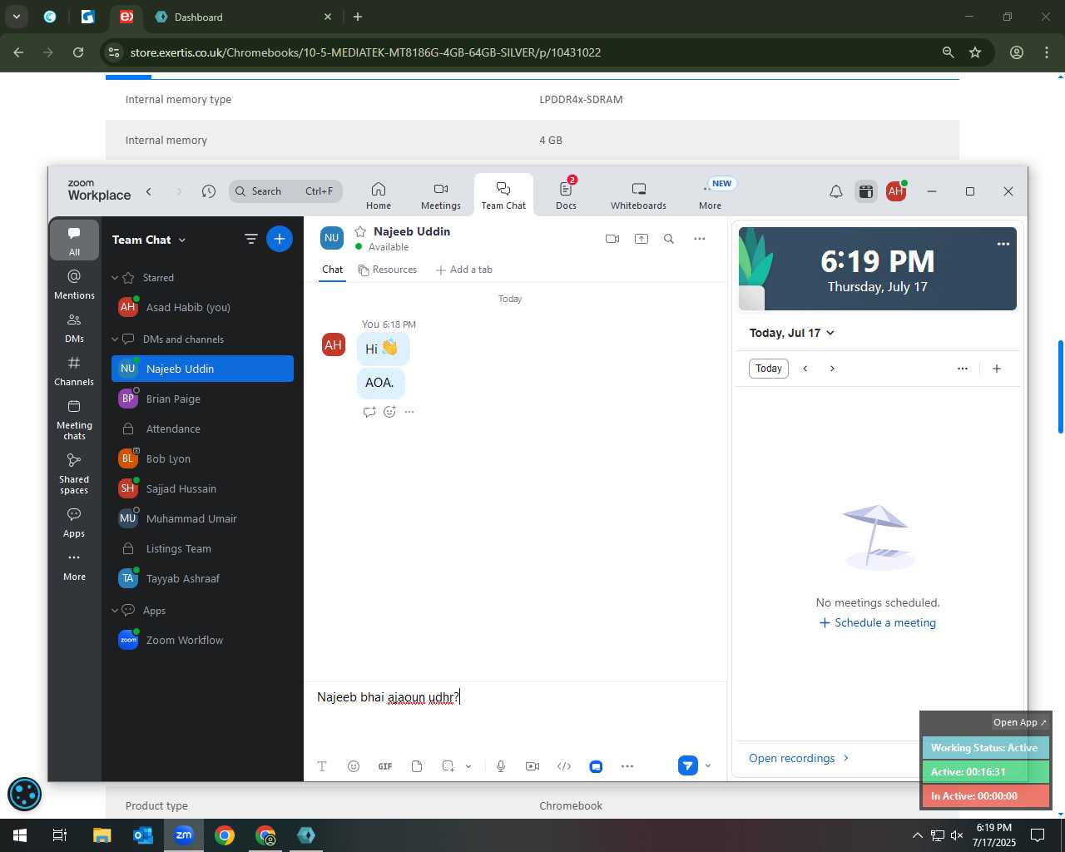Record an audio message
Viewport: 1065px width, 852px height.
(x=501, y=766)
